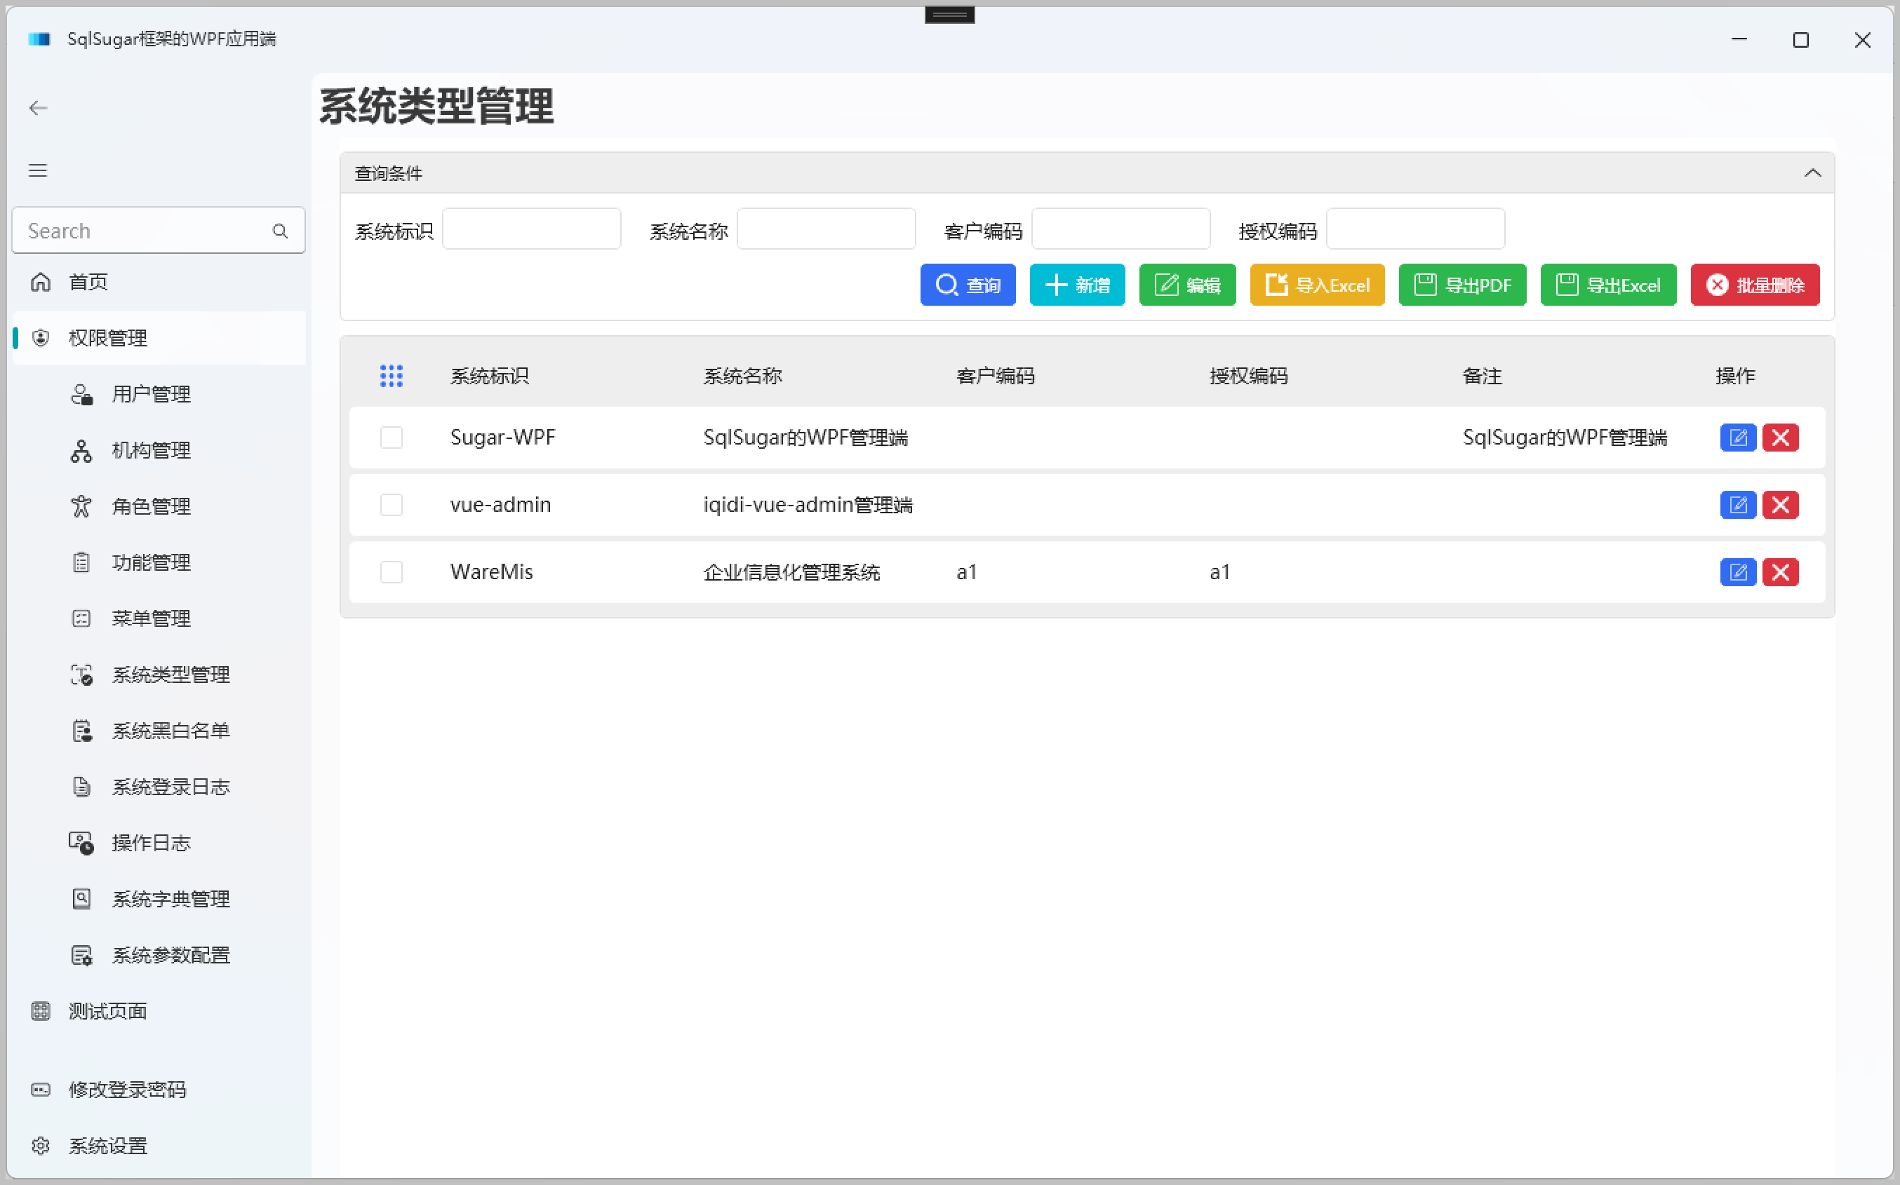Open 系统设置 at the bottom of the sidebar
The height and width of the screenshot is (1185, 1900).
(x=108, y=1146)
